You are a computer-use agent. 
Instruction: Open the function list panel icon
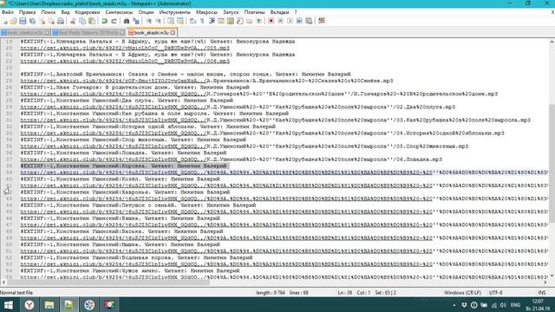(x=240, y=21)
